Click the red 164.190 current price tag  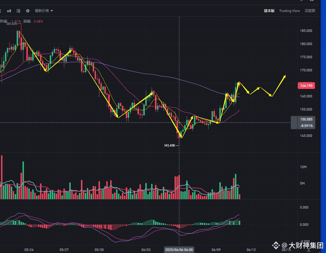coord(306,85)
